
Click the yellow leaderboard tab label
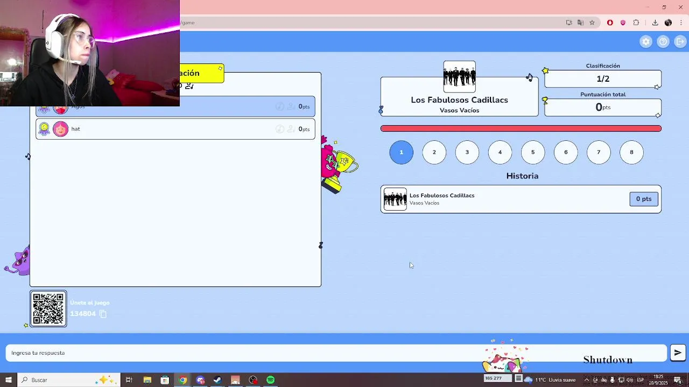[x=202, y=73]
